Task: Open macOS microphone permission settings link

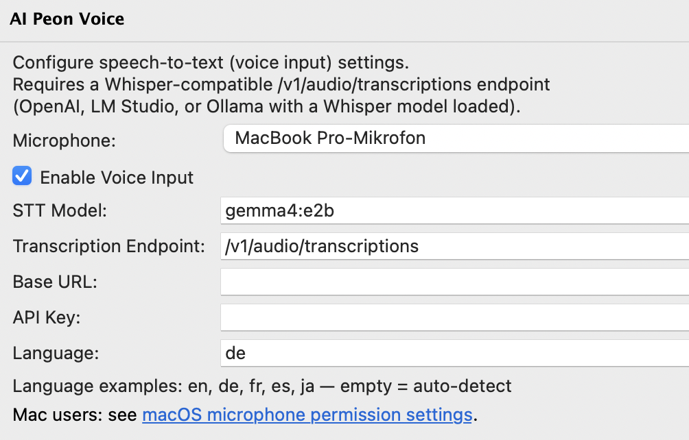Action: coord(307,415)
